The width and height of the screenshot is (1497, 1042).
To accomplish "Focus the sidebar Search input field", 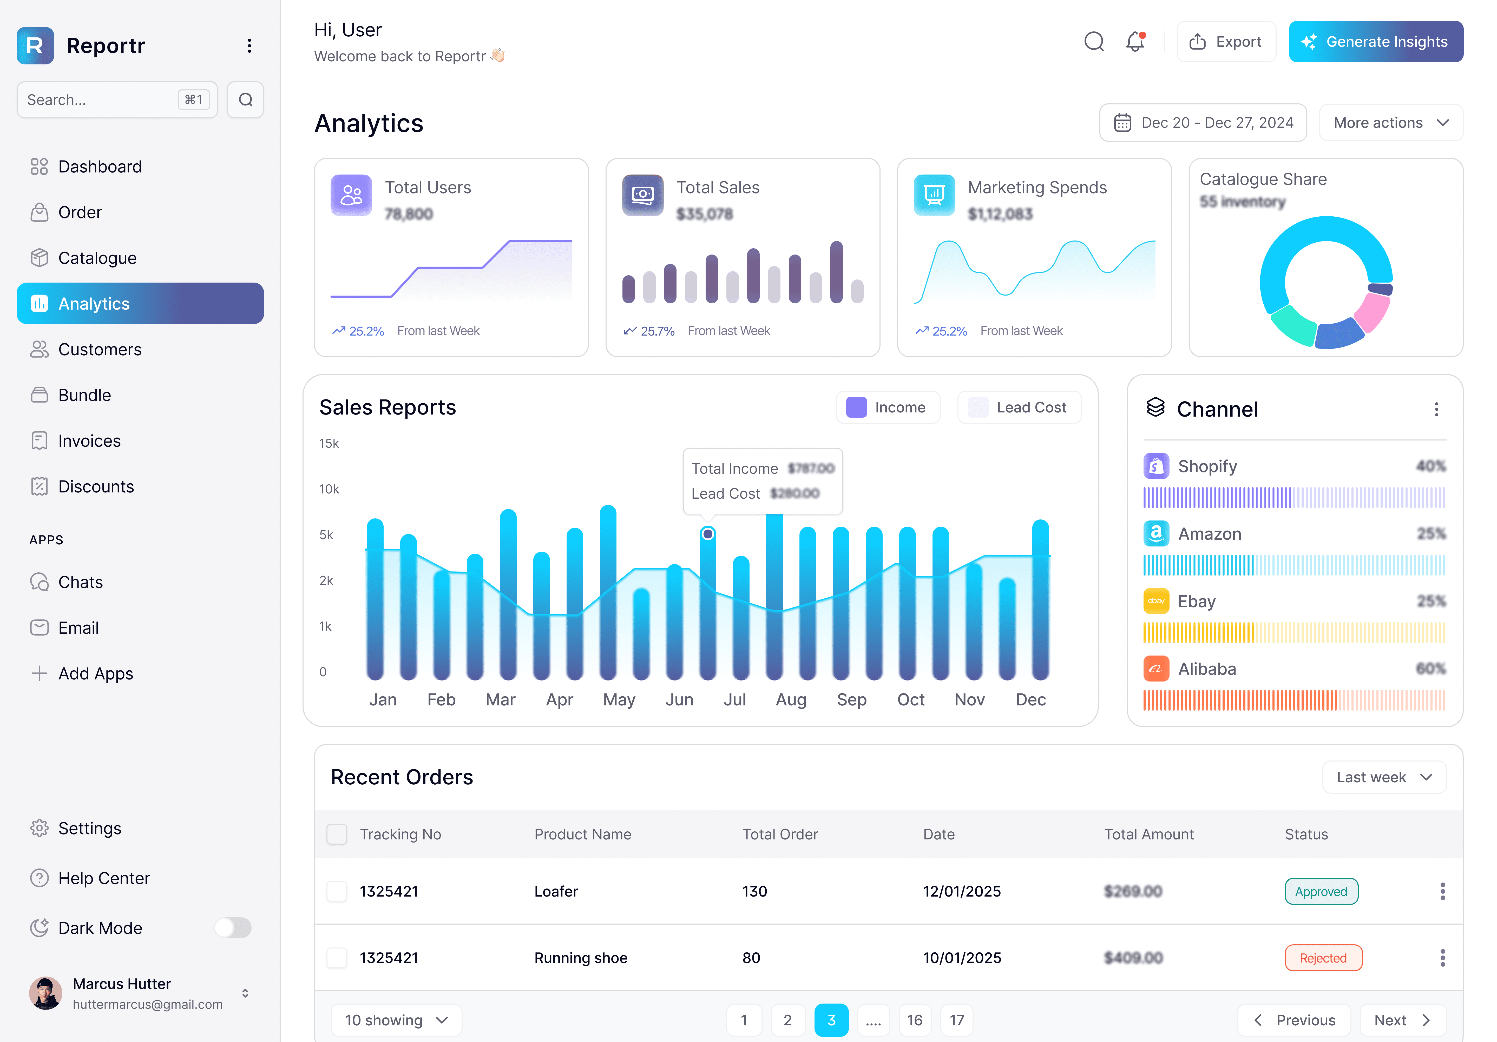I will click(117, 100).
